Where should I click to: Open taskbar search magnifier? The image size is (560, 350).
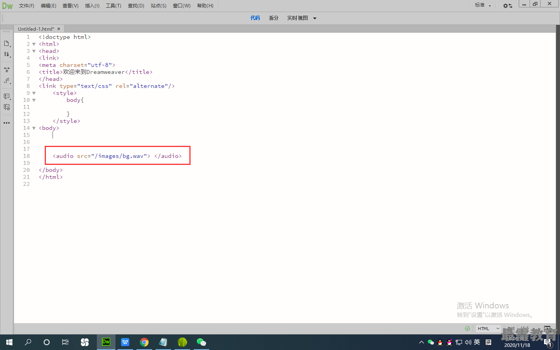tap(28, 342)
